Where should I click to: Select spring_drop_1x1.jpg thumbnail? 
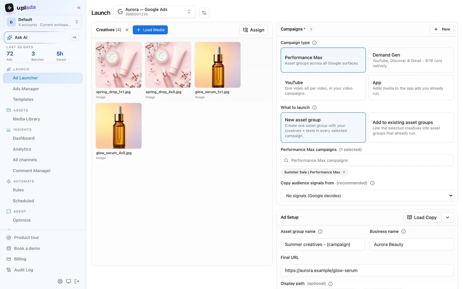[x=119, y=65]
